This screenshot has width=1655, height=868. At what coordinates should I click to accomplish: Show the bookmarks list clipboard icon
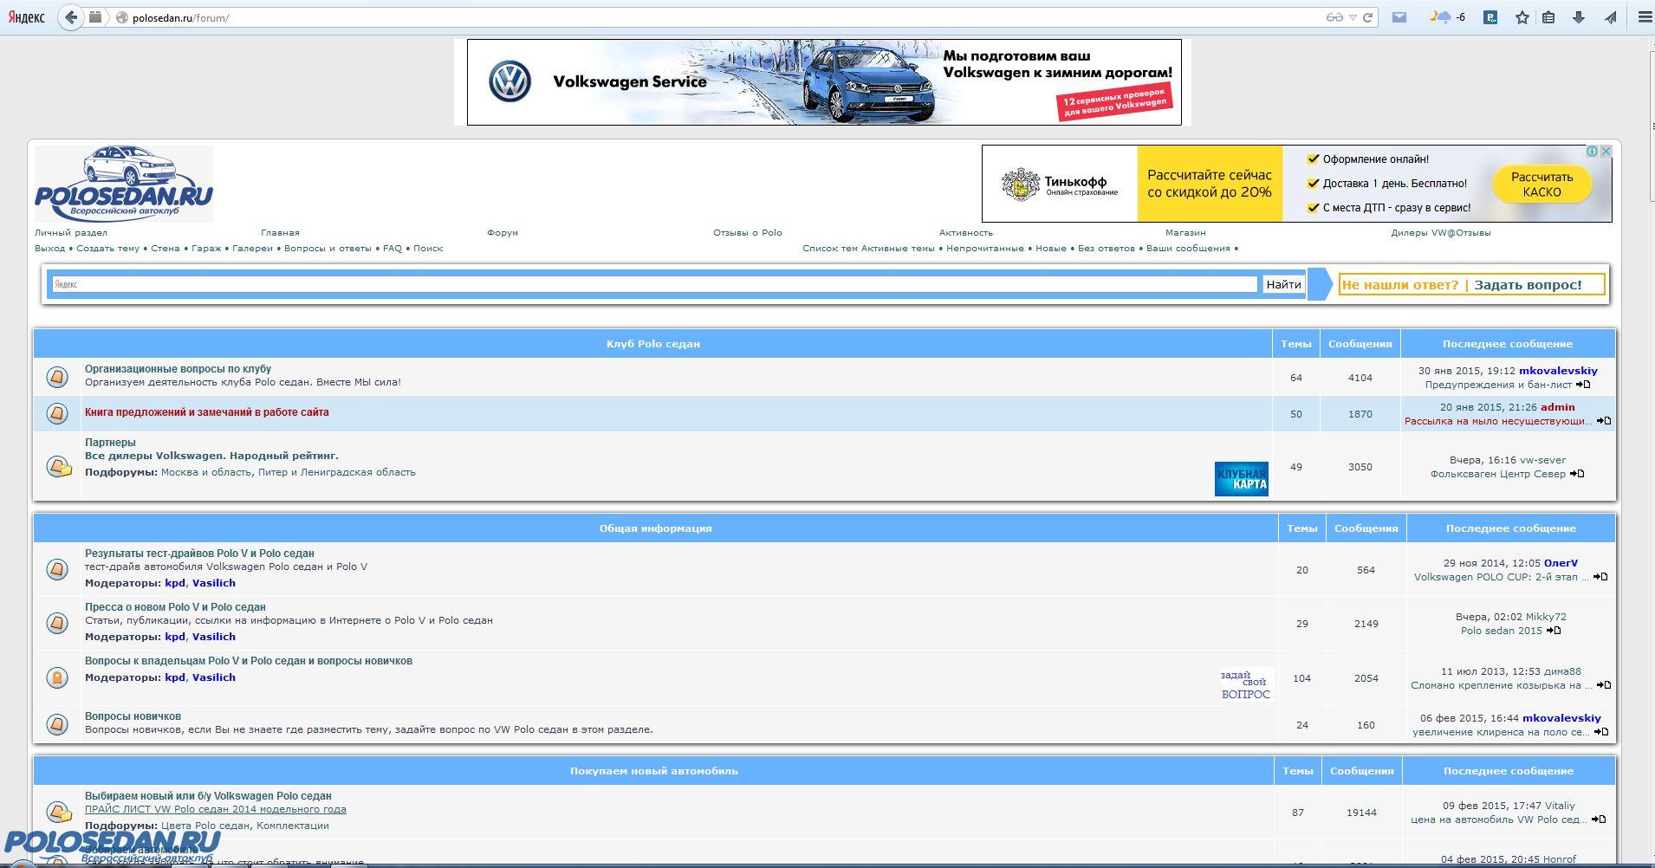[1548, 17]
